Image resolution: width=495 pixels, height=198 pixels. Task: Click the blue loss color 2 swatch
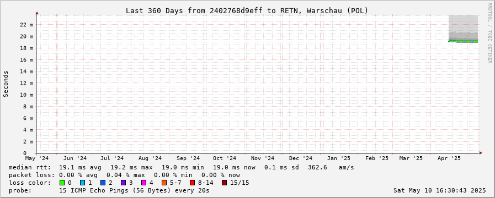(103, 183)
